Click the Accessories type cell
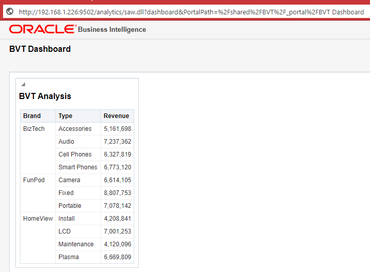The image size is (370, 272). point(78,129)
